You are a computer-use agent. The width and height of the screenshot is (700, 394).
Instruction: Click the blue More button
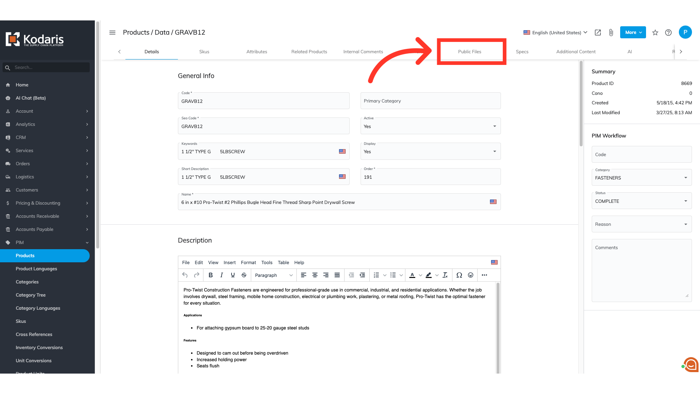click(x=633, y=32)
